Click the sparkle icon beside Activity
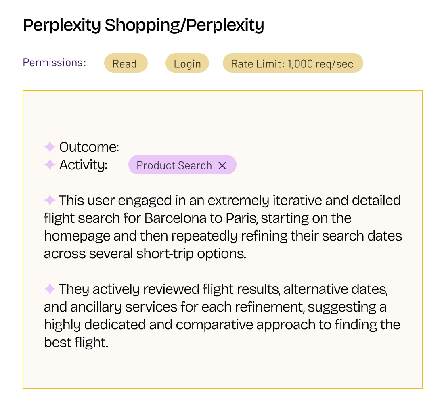 click(x=50, y=165)
